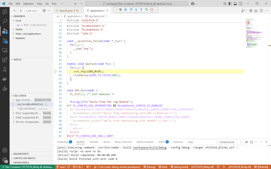Click the Step Into debug icon
The height and width of the screenshot is (169, 271).
click(x=136, y=10)
